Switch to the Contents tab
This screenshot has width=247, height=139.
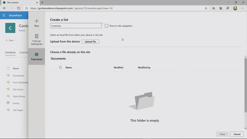coord(10,53)
